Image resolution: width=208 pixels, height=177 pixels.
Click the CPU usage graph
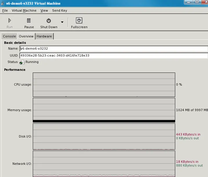coord(104,84)
